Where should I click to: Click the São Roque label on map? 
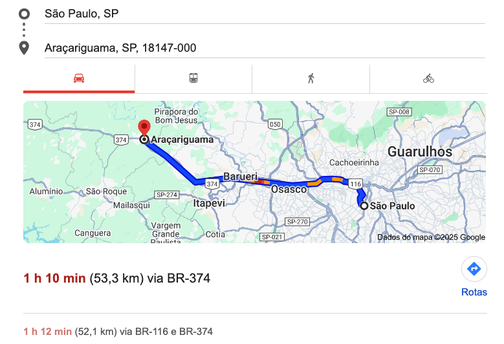click(x=104, y=191)
